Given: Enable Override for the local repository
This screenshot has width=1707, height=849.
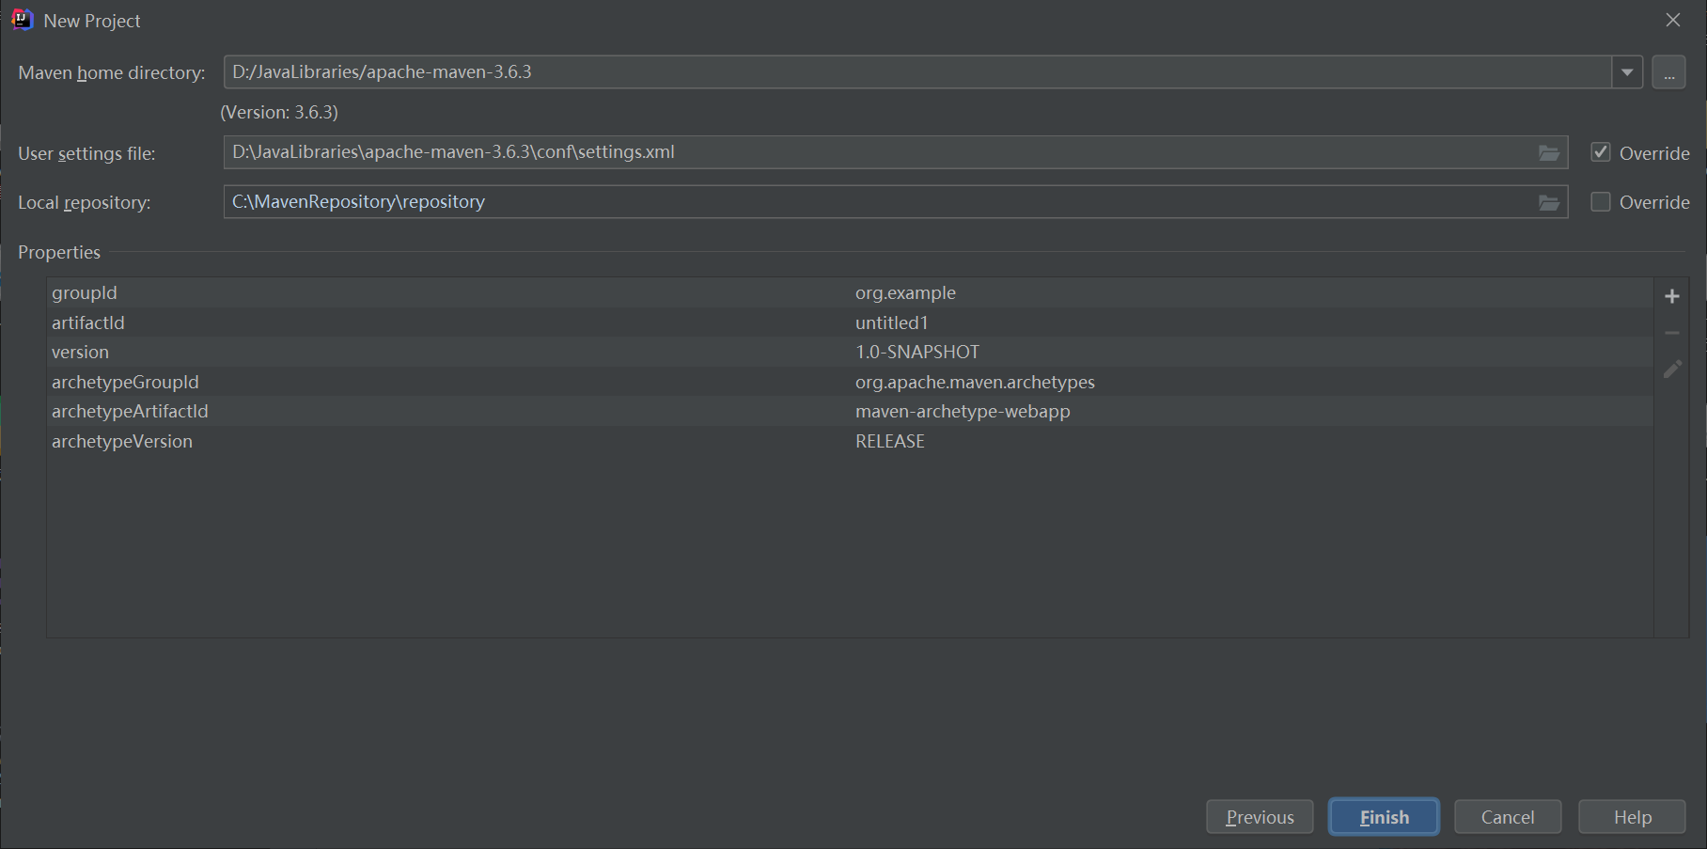Looking at the screenshot, I should (x=1600, y=201).
